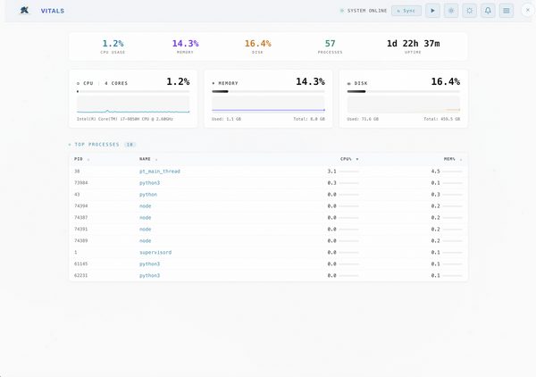This screenshot has width=536, height=377.
Task: Click the VITALS title text
Action: point(53,11)
